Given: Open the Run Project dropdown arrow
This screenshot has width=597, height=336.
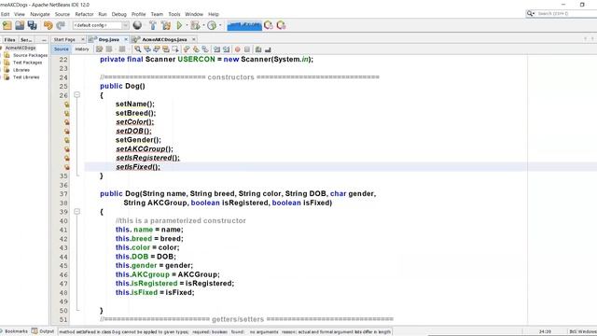Looking at the screenshot, I should tap(187, 25).
